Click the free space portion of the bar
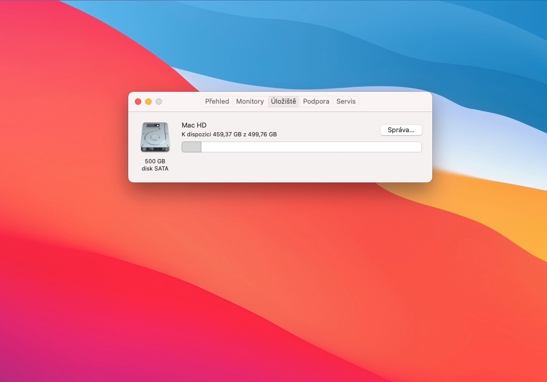 point(311,147)
